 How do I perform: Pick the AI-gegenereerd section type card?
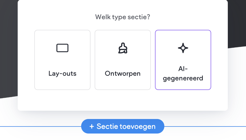[183, 60]
